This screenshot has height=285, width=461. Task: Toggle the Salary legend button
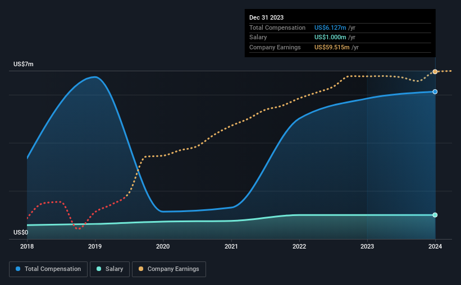pyautogui.click(x=109, y=269)
